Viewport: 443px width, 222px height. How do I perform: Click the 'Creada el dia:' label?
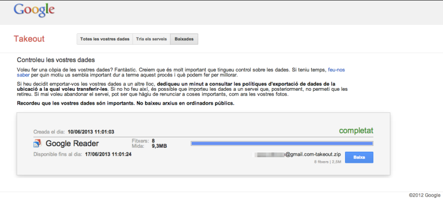(49, 132)
